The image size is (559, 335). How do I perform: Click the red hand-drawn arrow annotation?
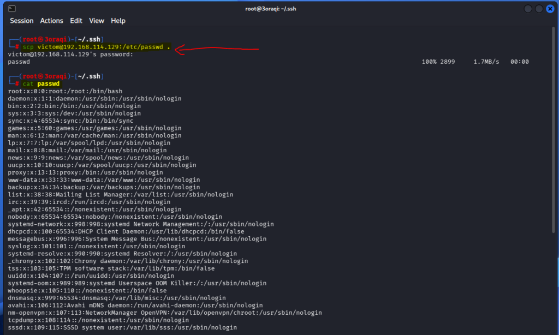point(218,49)
